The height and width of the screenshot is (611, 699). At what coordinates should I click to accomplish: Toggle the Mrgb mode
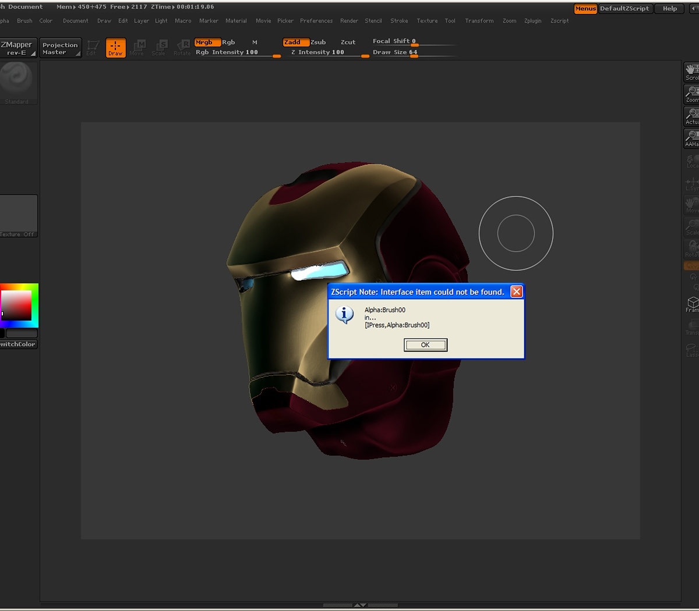click(207, 42)
